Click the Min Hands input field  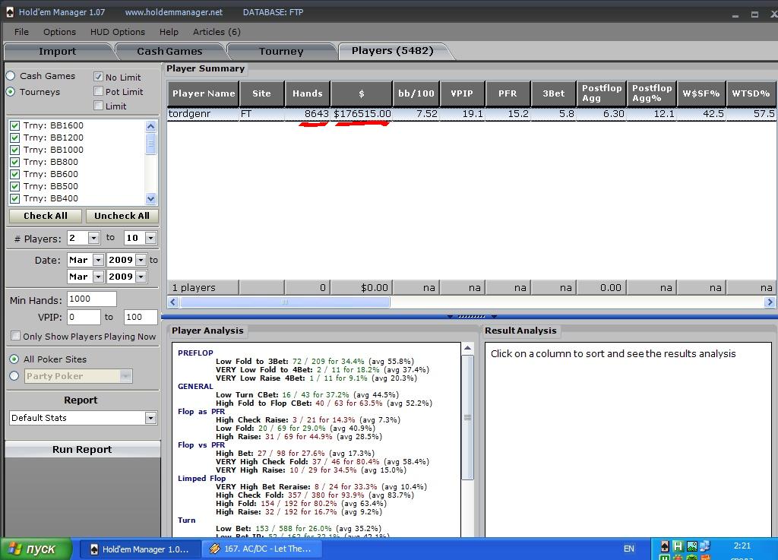click(x=91, y=299)
